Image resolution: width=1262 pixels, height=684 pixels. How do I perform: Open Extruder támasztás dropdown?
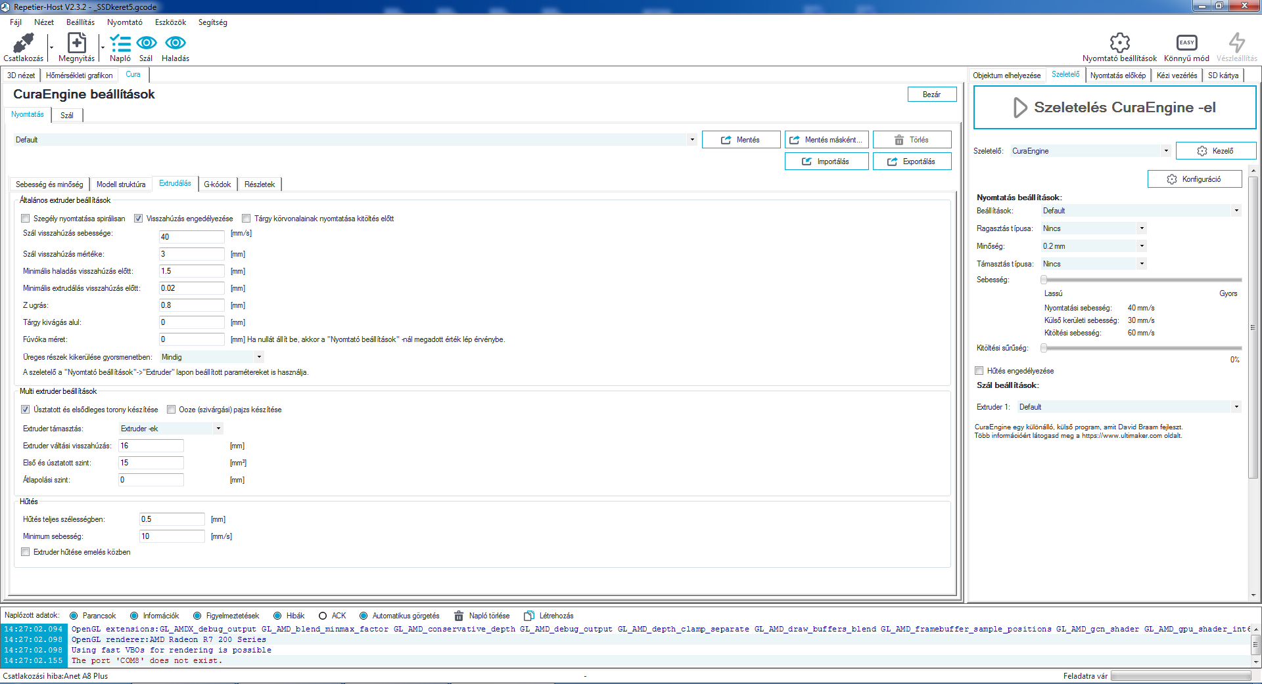pos(171,429)
